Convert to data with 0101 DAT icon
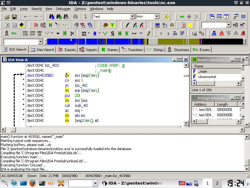The width and height of the screenshot is (250, 188). pos(32,33)
